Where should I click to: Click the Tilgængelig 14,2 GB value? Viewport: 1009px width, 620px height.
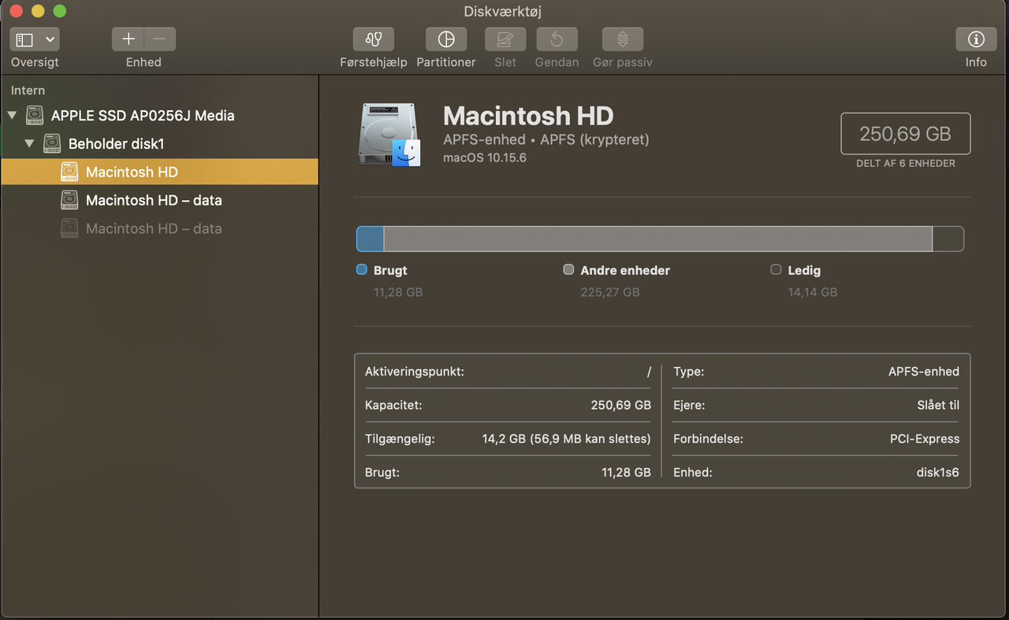click(567, 439)
